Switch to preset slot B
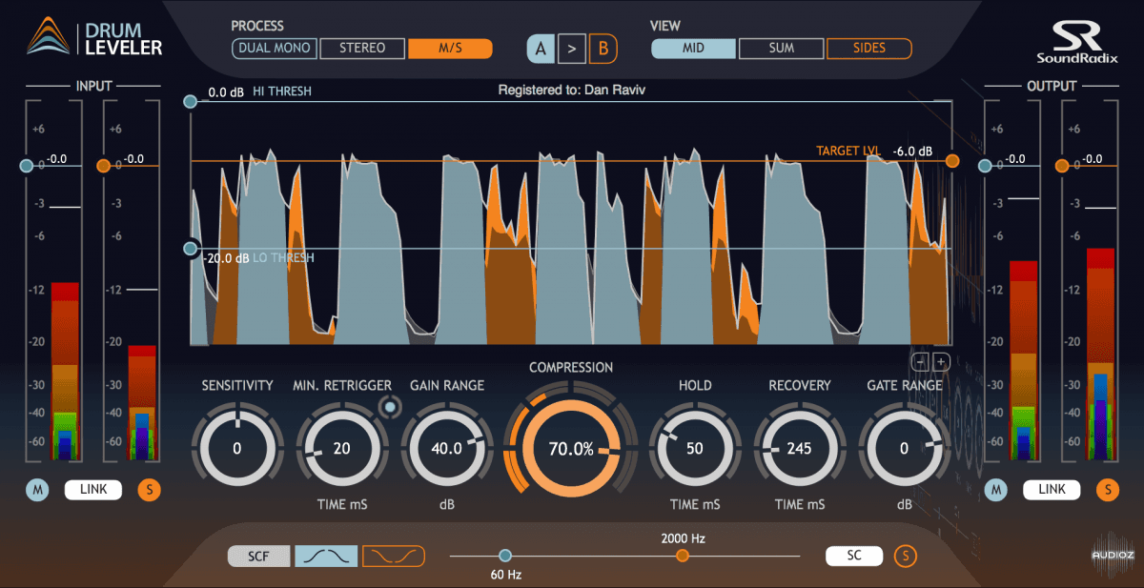Image resolution: width=1144 pixels, height=588 pixels. (x=603, y=48)
